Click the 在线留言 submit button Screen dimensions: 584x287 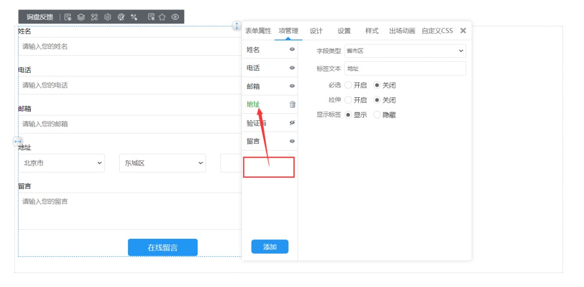coord(163,247)
